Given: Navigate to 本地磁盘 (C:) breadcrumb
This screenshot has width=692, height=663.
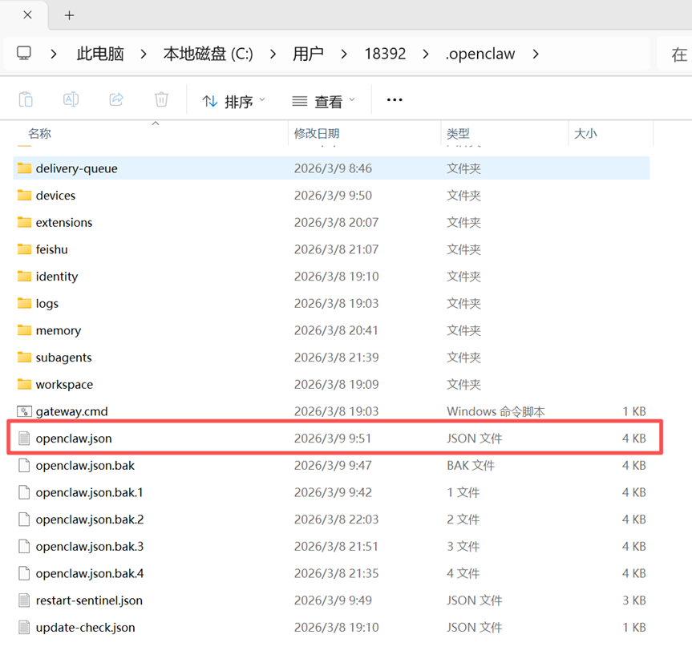Looking at the screenshot, I should click(208, 54).
